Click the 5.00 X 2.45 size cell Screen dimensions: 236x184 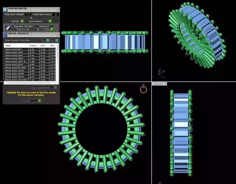(23, 29)
